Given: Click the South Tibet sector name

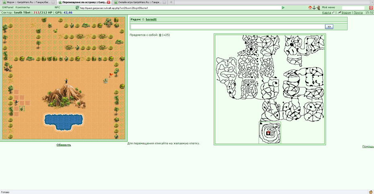Looking at the screenshot, I should [x=22, y=12].
